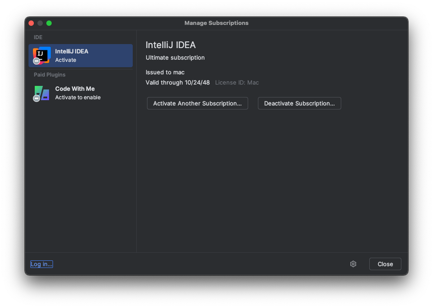Viewport: 433px width, 308px height.
Task: Click the IntelliJ IDEA logo icon
Action: pyautogui.click(x=41, y=55)
